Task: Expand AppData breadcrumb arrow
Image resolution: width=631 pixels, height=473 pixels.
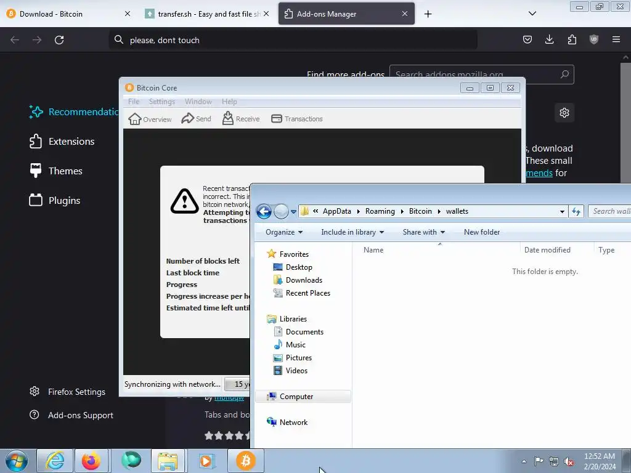Action: (x=358, y=212)
